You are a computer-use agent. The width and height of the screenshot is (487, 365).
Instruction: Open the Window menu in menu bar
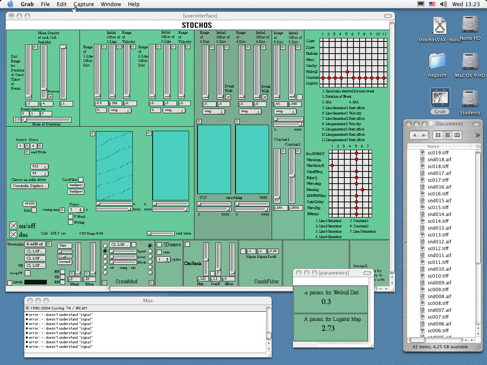[x=111, y=4]
